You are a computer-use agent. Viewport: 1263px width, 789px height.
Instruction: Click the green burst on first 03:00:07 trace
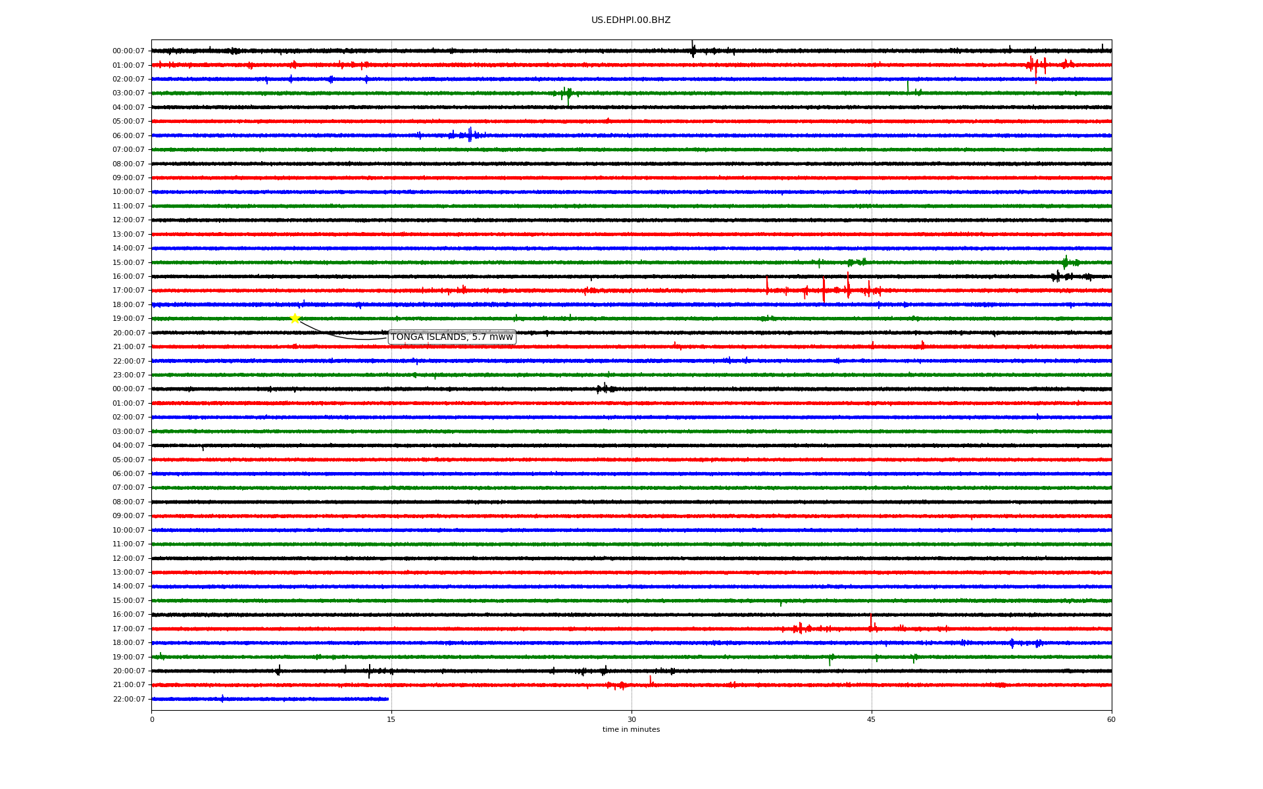point(567,93)
